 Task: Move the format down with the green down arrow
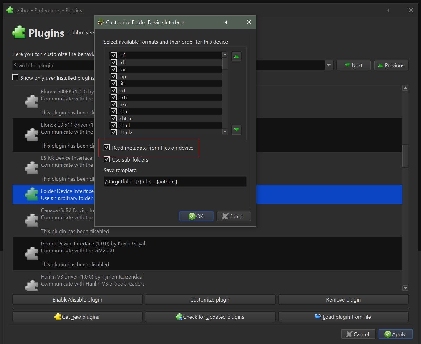tap(237, 130)
